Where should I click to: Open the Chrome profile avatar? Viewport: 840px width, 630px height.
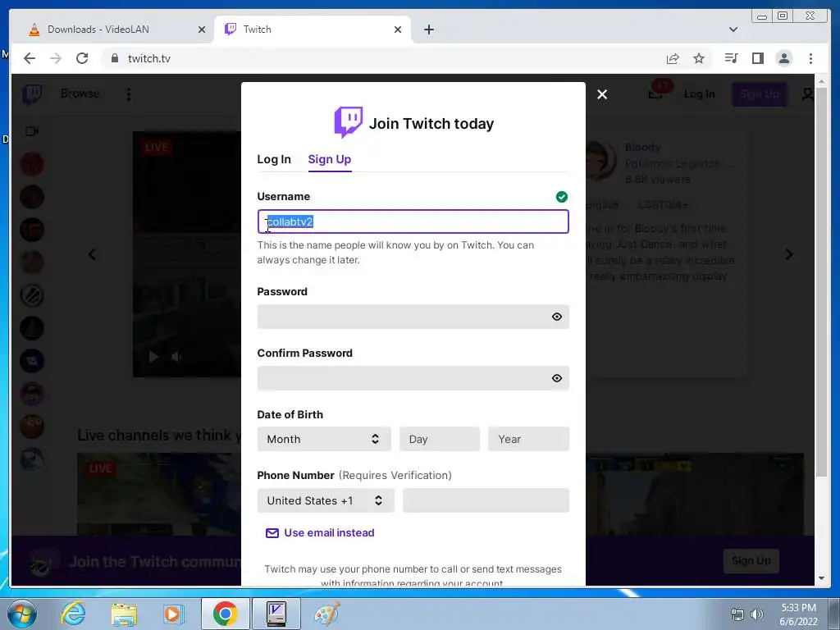point(783,58)
